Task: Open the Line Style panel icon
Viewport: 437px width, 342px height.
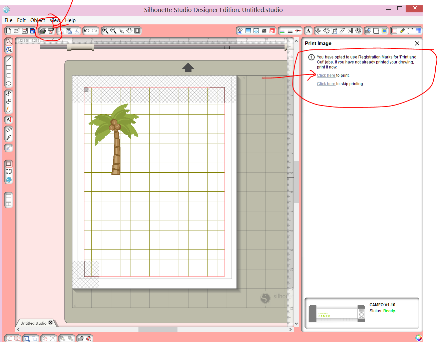Action: point(290,31)
